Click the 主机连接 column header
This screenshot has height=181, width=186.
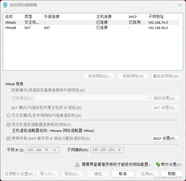pyautogui.click(x=111, y=16)
